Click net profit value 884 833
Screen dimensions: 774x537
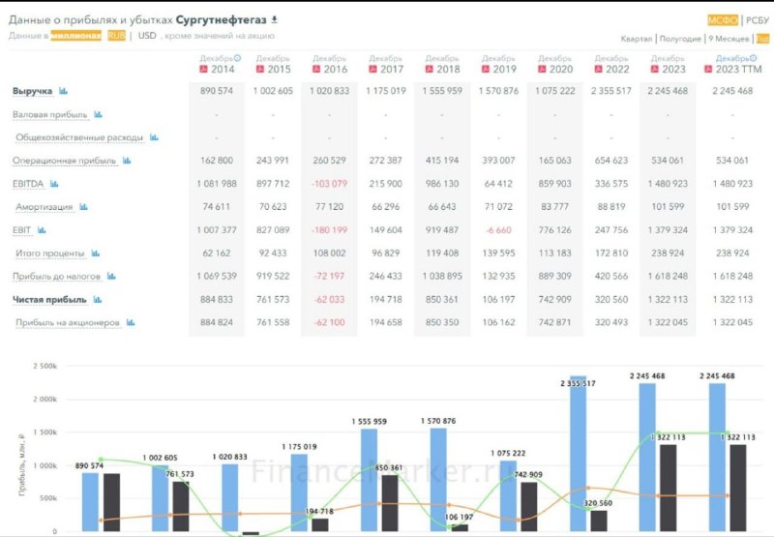click(217, 300)
